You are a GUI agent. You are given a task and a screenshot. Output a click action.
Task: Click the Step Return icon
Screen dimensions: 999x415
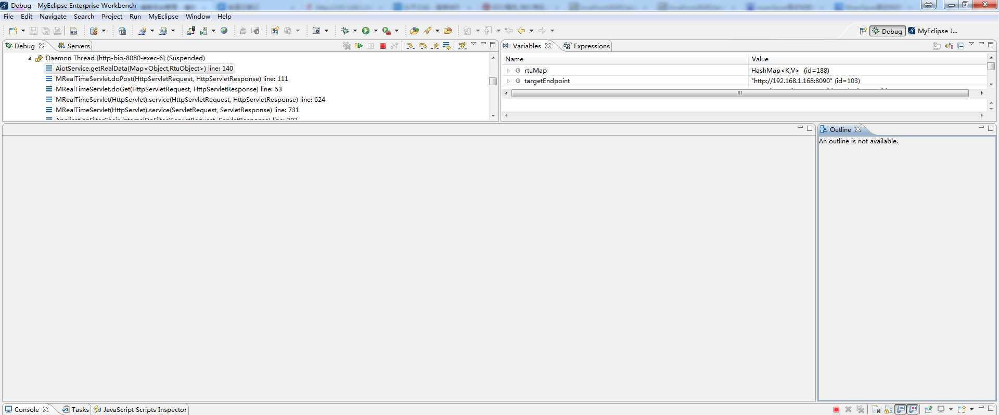pos(435,46)
